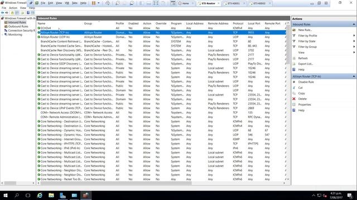This screenshot has height=200, width=357.
Task: Expand the Filter by Profile submenu
Action: pyautogui.click(x=354, y=36)
